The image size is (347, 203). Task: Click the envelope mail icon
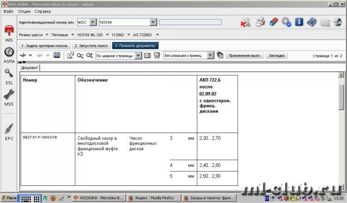pos(325,23)
